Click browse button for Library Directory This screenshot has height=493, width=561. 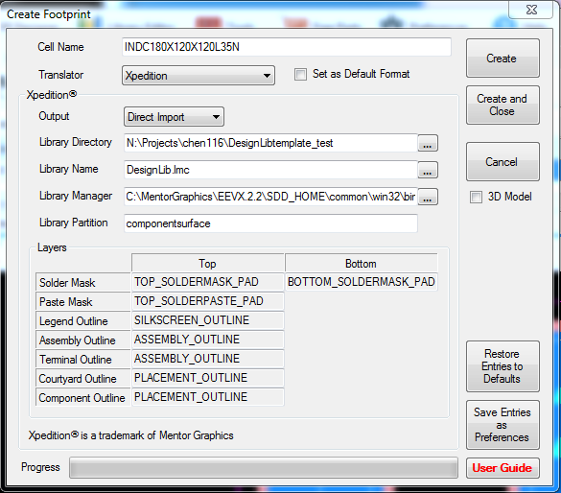click(428, 143)
